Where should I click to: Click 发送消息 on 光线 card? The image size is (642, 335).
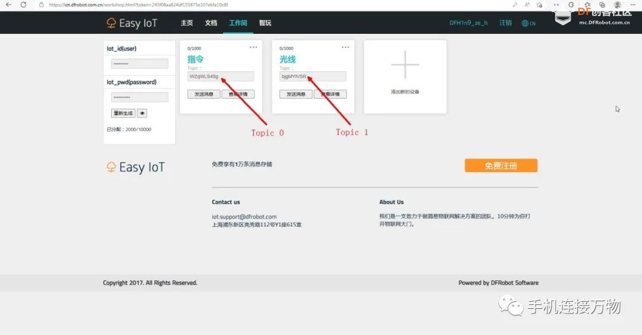pyautogui.click(x=296, y=94)
